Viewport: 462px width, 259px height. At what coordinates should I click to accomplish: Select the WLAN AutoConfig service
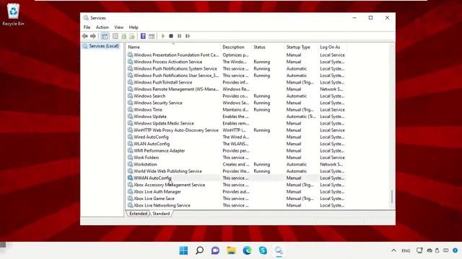click(x=236, y=144)
